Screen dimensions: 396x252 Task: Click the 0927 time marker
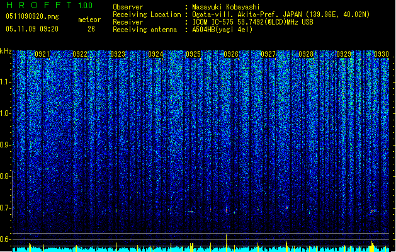pos(268,54)
